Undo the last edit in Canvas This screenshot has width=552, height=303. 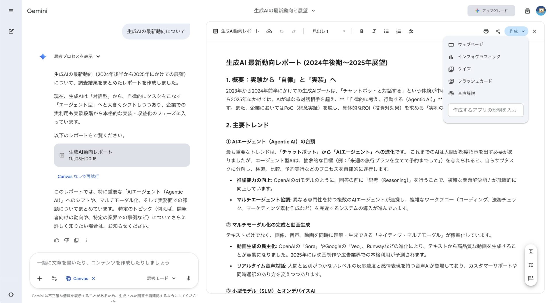pos(281,31)
